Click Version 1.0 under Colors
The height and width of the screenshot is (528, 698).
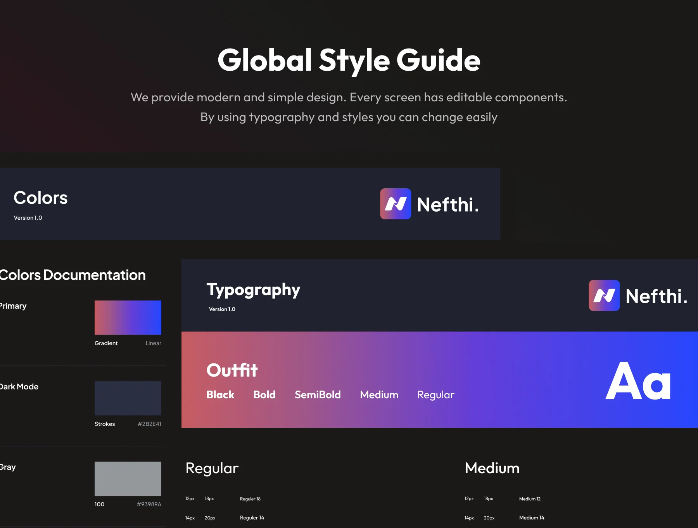28,218
